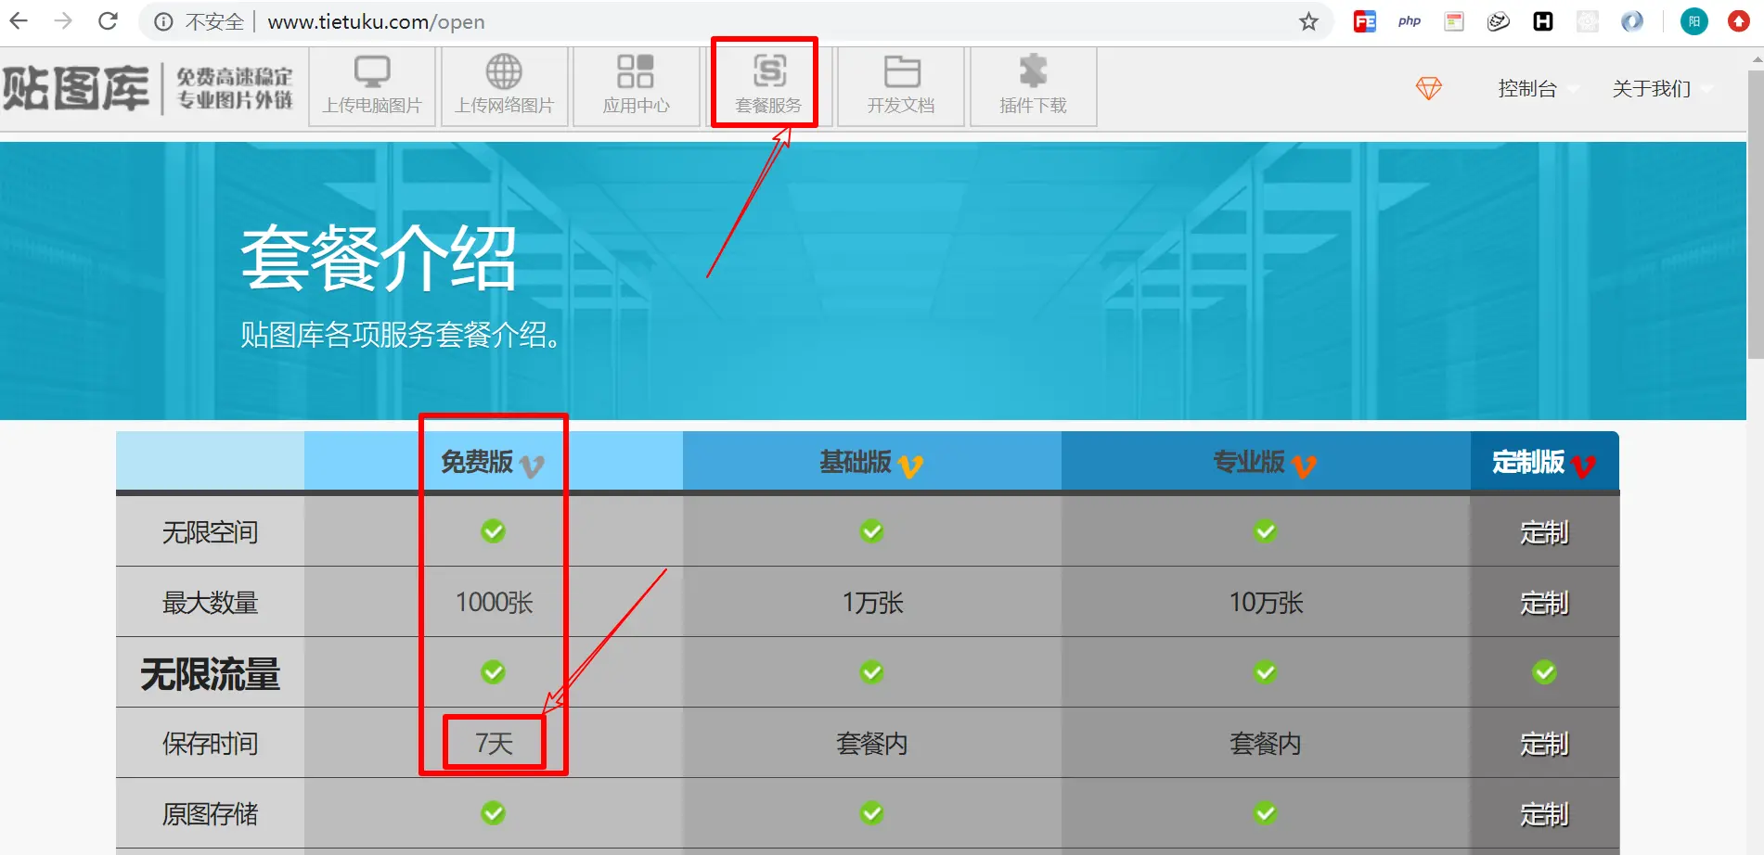
Task: Click the orange diamond VIP icon
Action: [x=1429, y=88]
